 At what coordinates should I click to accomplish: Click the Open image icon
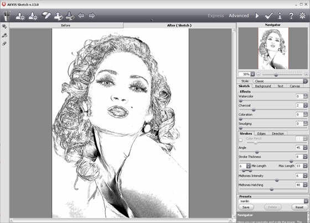click(x=20, y=16)
